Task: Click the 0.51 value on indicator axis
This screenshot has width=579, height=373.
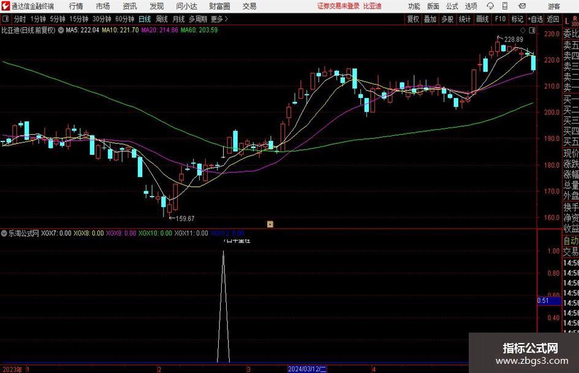Action: pyautogui.click(x=543, y=301)
